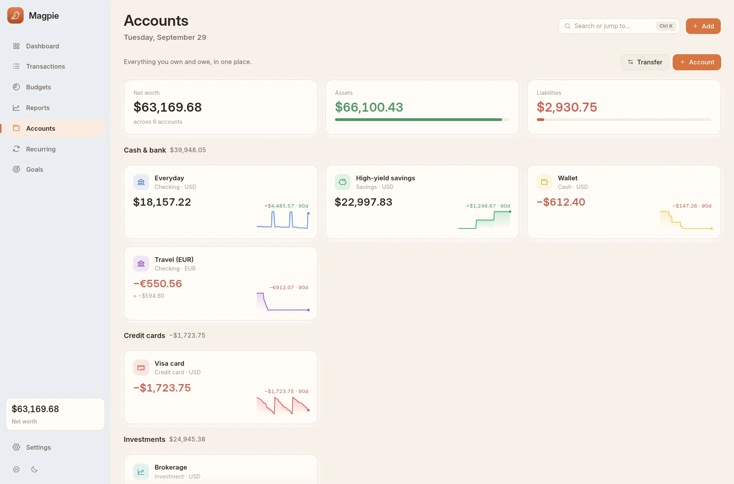The width and height of the screenshot is (734, 484).
Task: Focus the Search or jump to field
Action: 619,26
